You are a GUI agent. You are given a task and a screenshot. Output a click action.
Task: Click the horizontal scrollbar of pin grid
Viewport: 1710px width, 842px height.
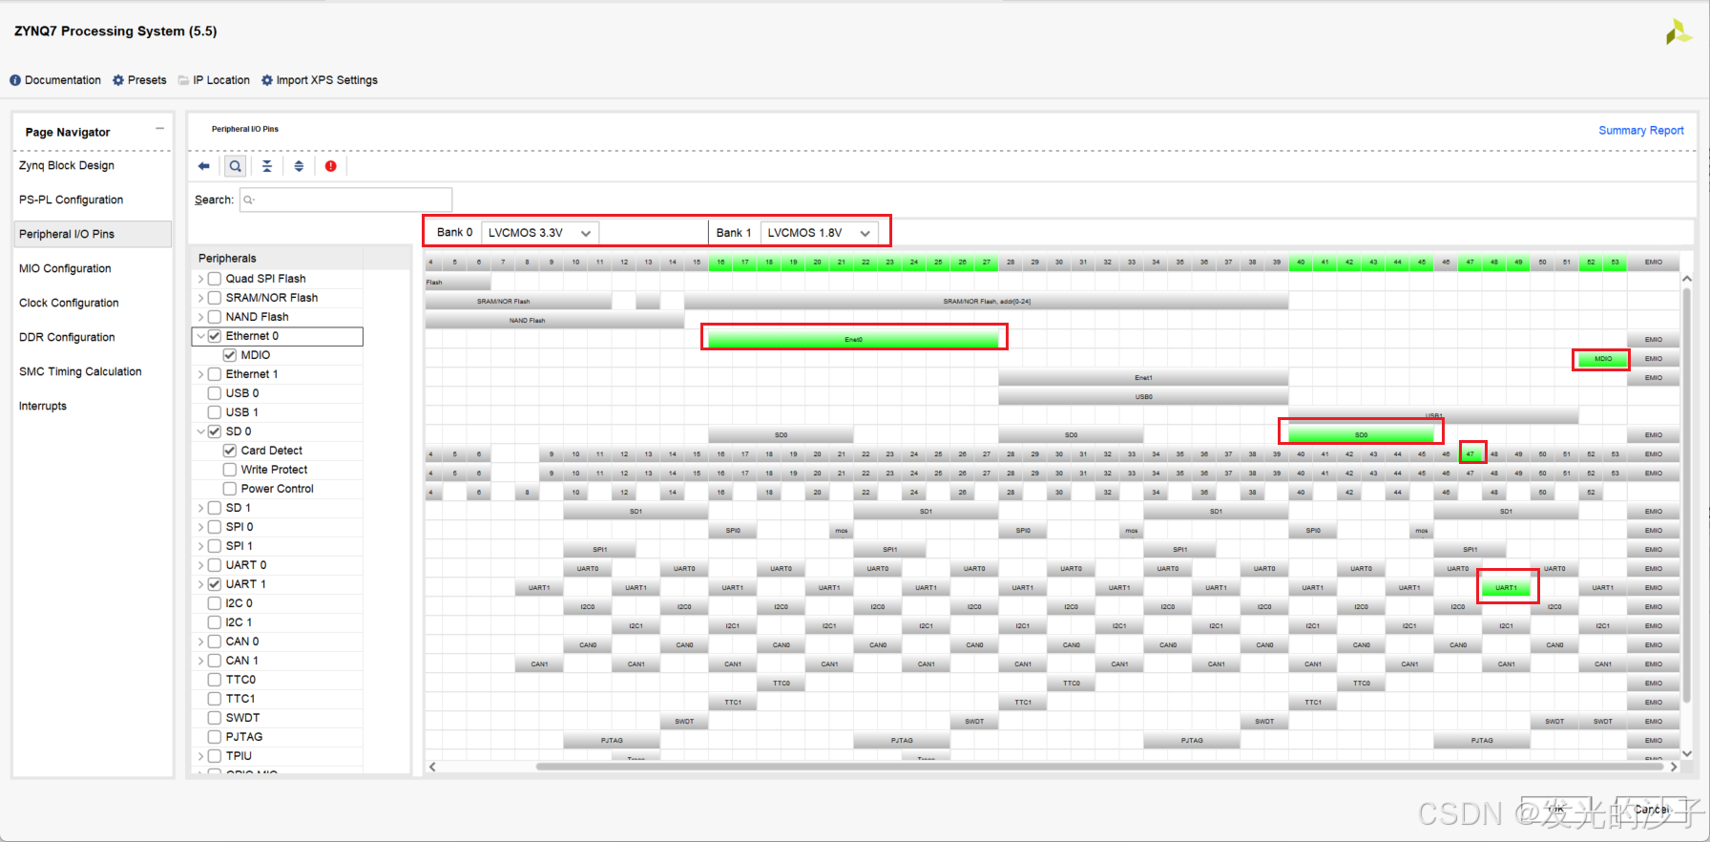point(1097,767)
